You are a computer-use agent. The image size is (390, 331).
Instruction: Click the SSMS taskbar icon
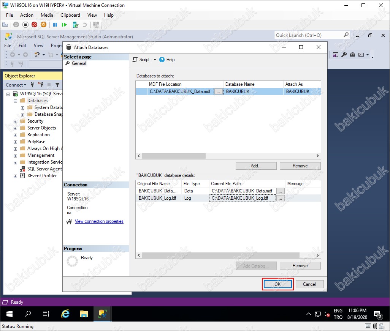tap(103, 314)
